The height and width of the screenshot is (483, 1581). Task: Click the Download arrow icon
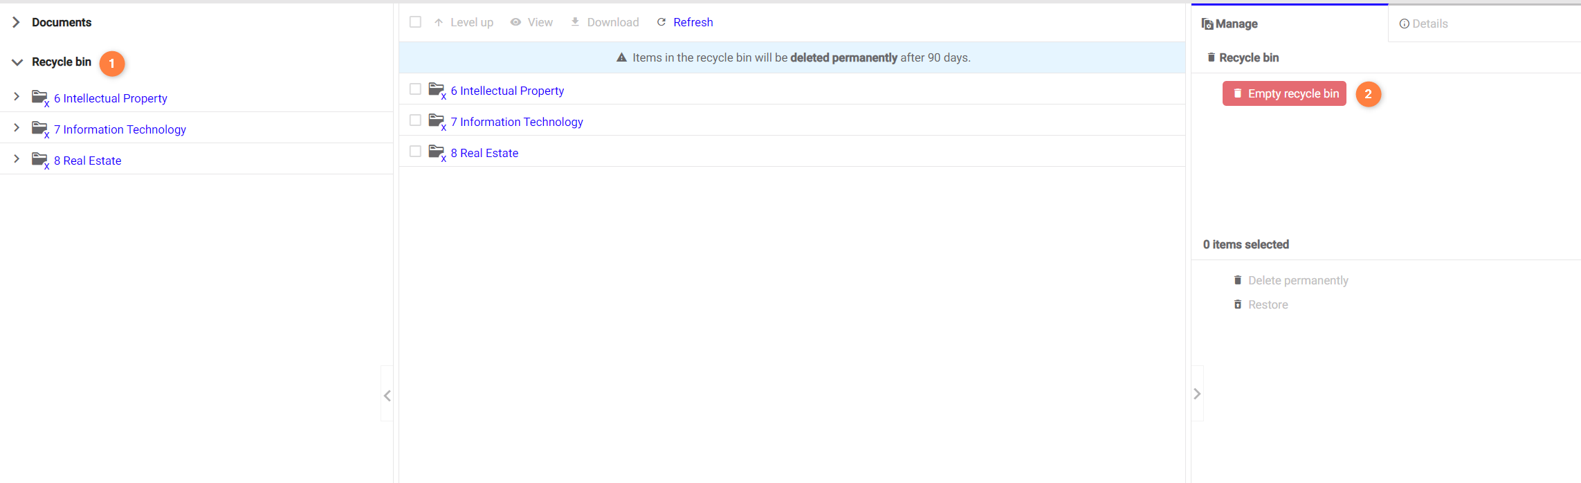[x=575, y=22]
